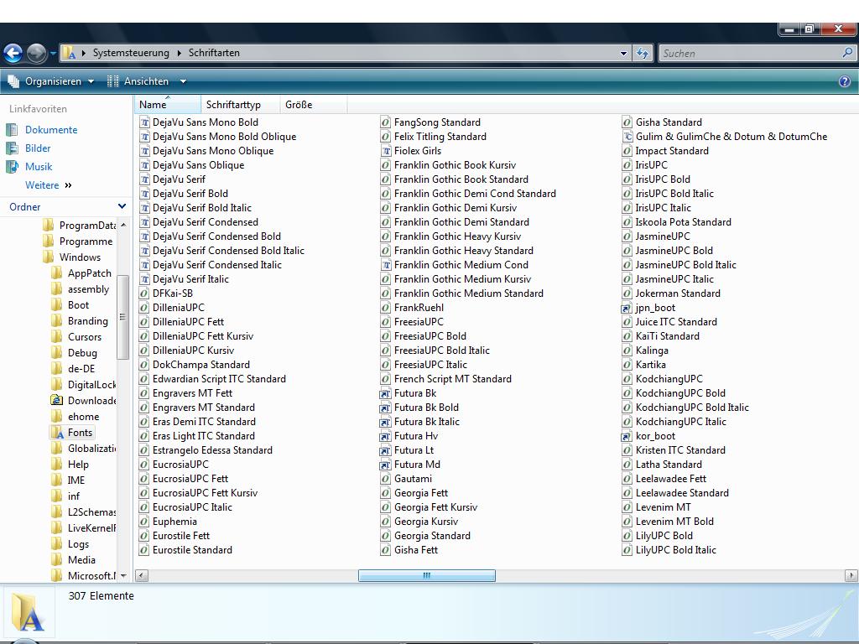Open Musik favorite link

click(39, 167)
